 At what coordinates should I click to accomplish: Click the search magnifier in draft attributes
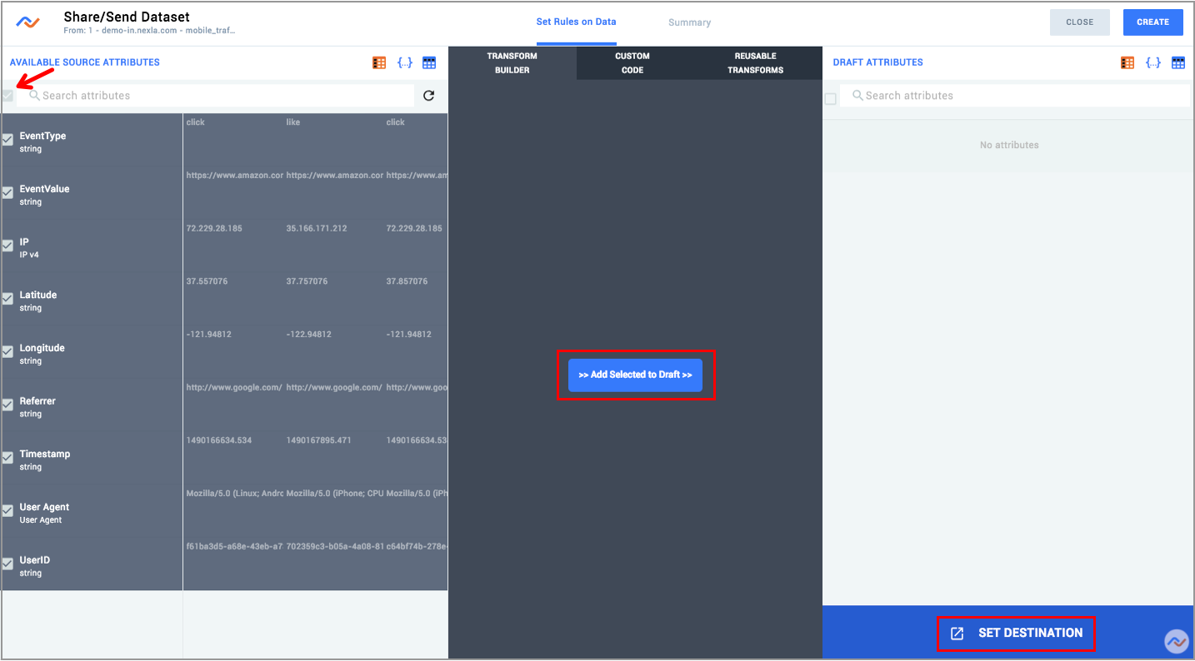(857, 95)
